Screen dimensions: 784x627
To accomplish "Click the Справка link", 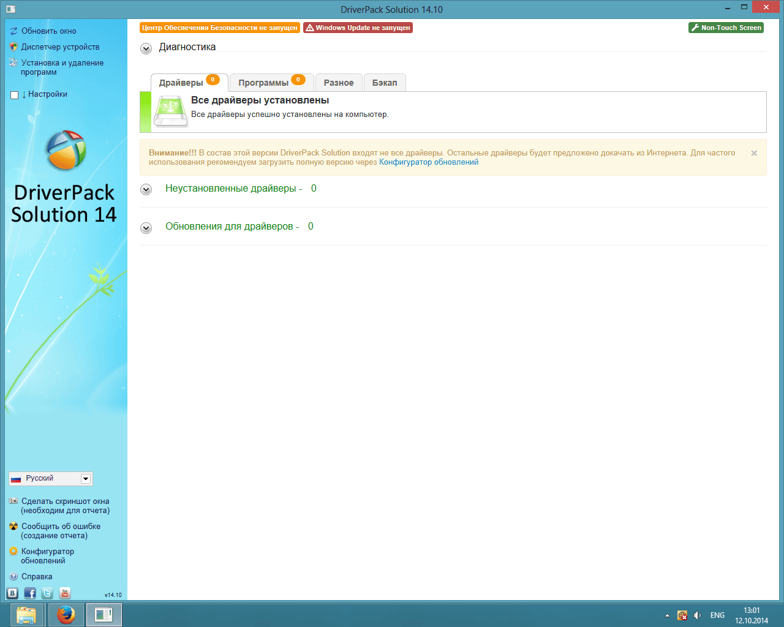I will (37, 576).
